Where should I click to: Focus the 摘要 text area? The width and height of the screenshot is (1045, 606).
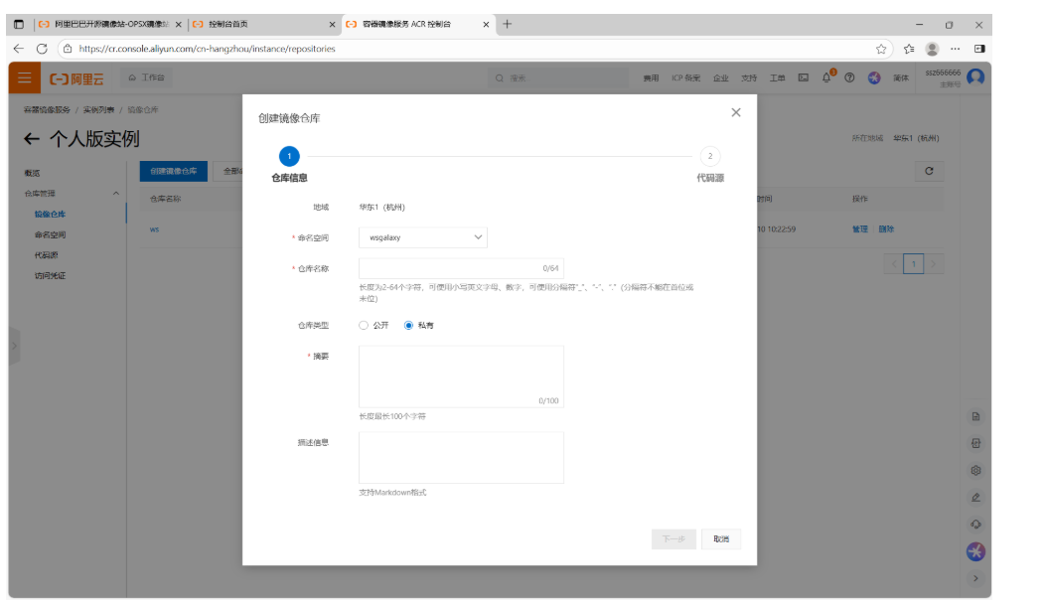[461, 377]
